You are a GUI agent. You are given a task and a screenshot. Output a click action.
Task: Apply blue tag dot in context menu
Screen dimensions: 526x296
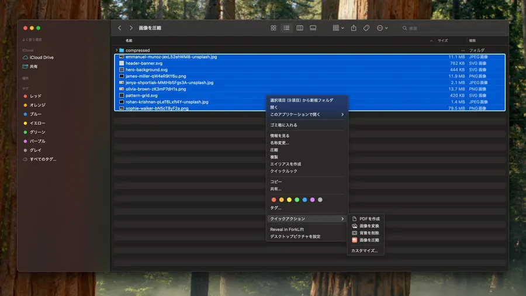(304, 199)
